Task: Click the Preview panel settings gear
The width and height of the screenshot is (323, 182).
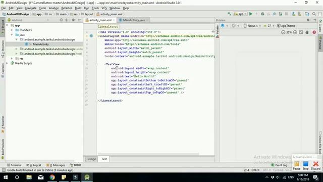Action: click(308, 20)
